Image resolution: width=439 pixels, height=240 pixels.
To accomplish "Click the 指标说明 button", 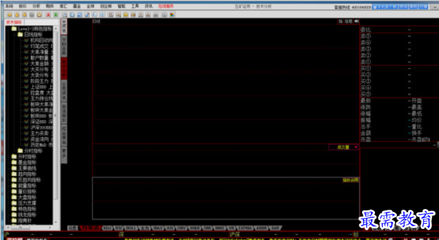I will pyautogui.click(x=350, y=180).
